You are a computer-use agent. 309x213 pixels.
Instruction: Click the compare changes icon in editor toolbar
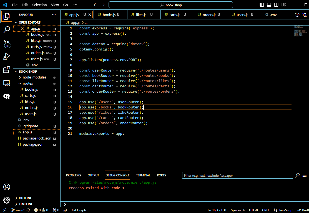click(x=305, y=15)
